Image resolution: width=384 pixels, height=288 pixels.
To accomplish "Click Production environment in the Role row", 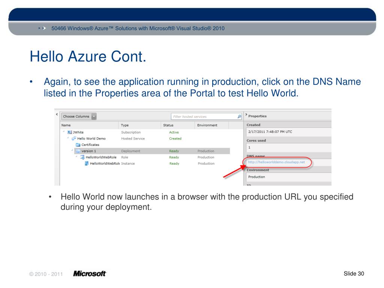I will click(206, 157).
